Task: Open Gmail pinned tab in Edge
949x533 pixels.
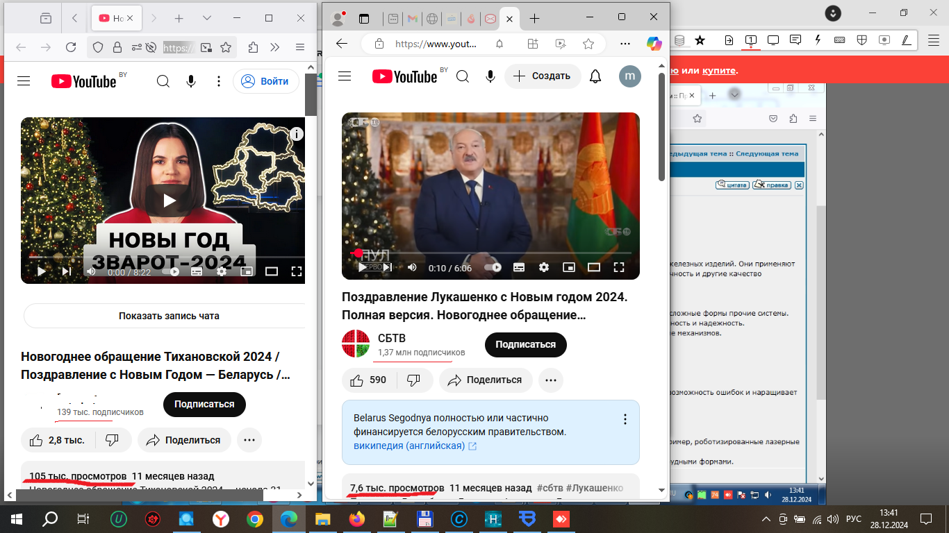Action: 413,19
